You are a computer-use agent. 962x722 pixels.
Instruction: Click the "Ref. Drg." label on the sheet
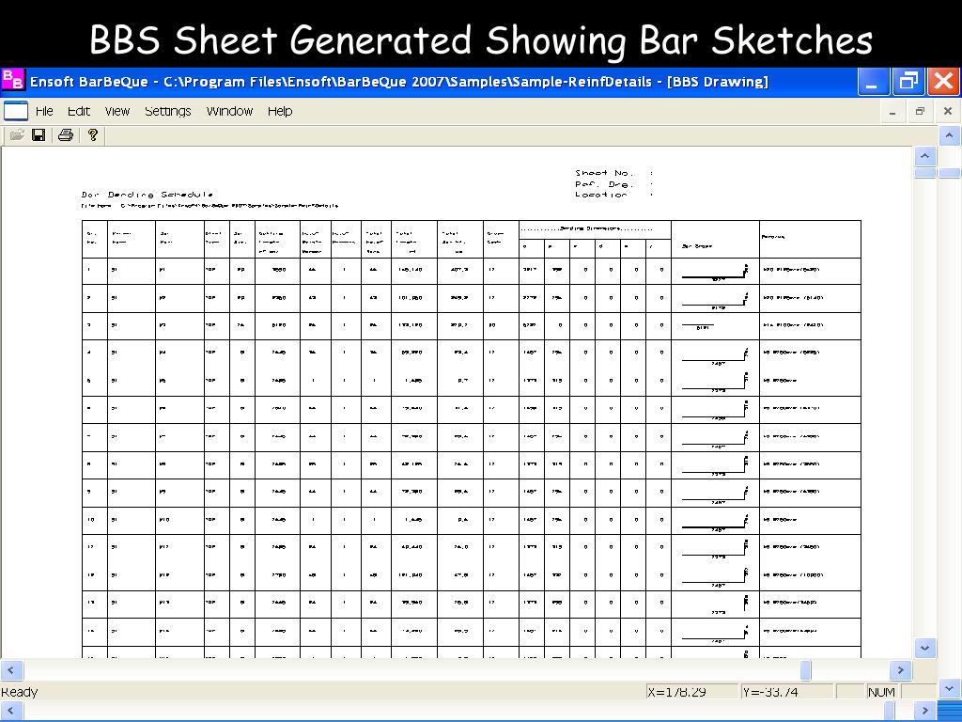point(604,184)
